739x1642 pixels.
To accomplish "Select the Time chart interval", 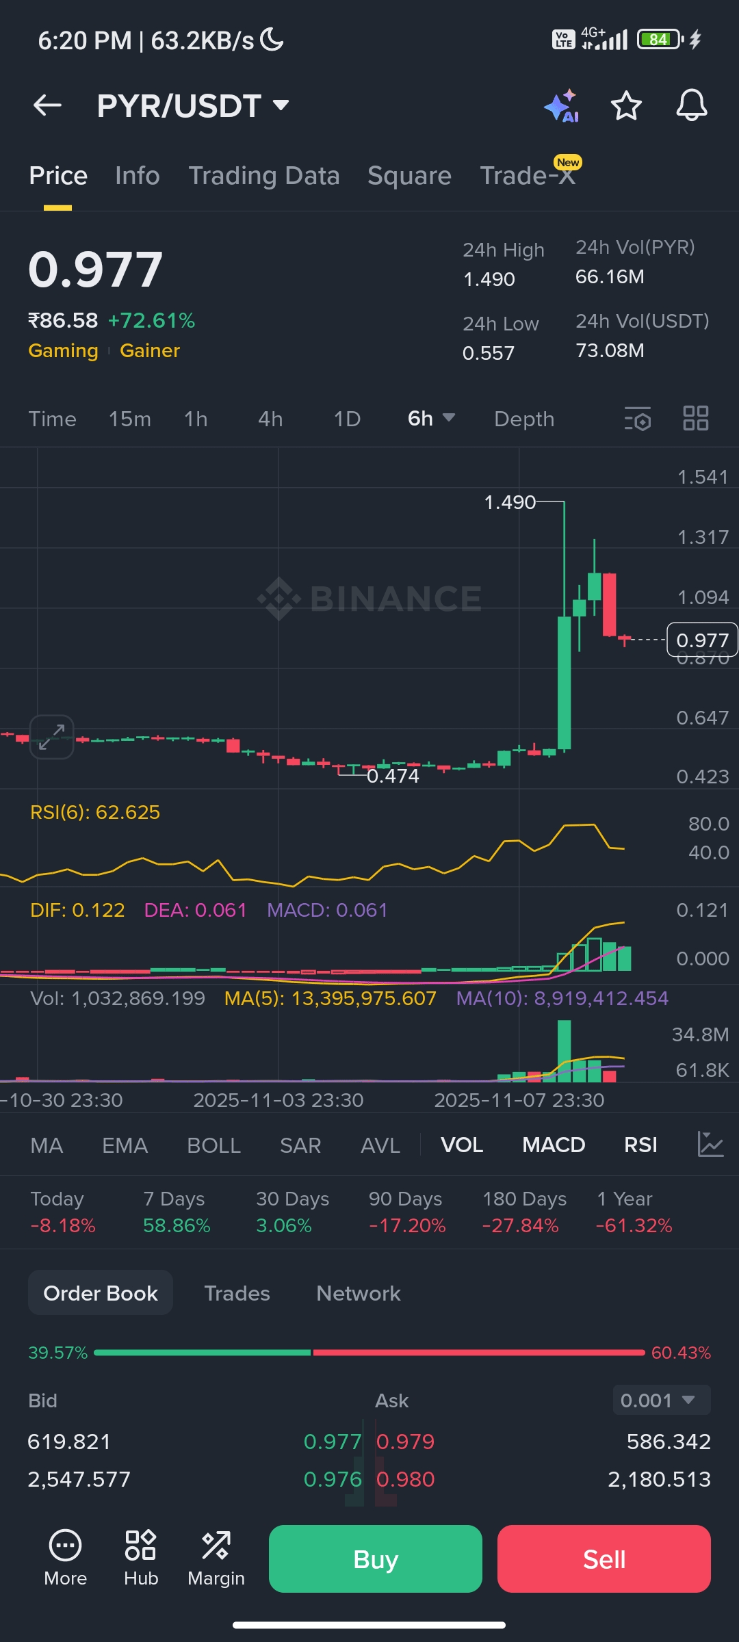I will [53, 419].
